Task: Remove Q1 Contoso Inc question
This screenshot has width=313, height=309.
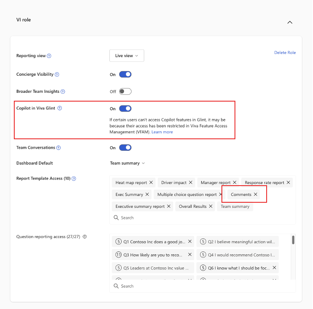Action: 190,242
